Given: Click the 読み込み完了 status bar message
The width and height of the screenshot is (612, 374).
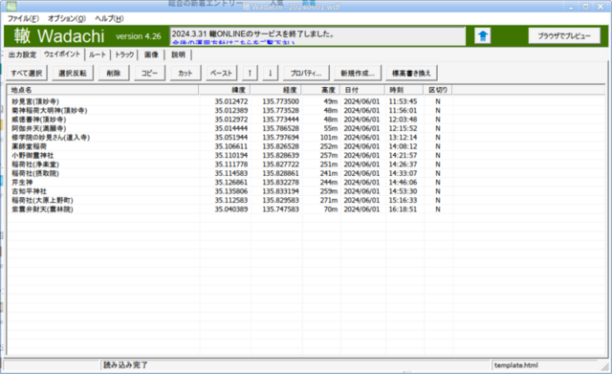Looking at the screenshot, I should click(125, 365).
